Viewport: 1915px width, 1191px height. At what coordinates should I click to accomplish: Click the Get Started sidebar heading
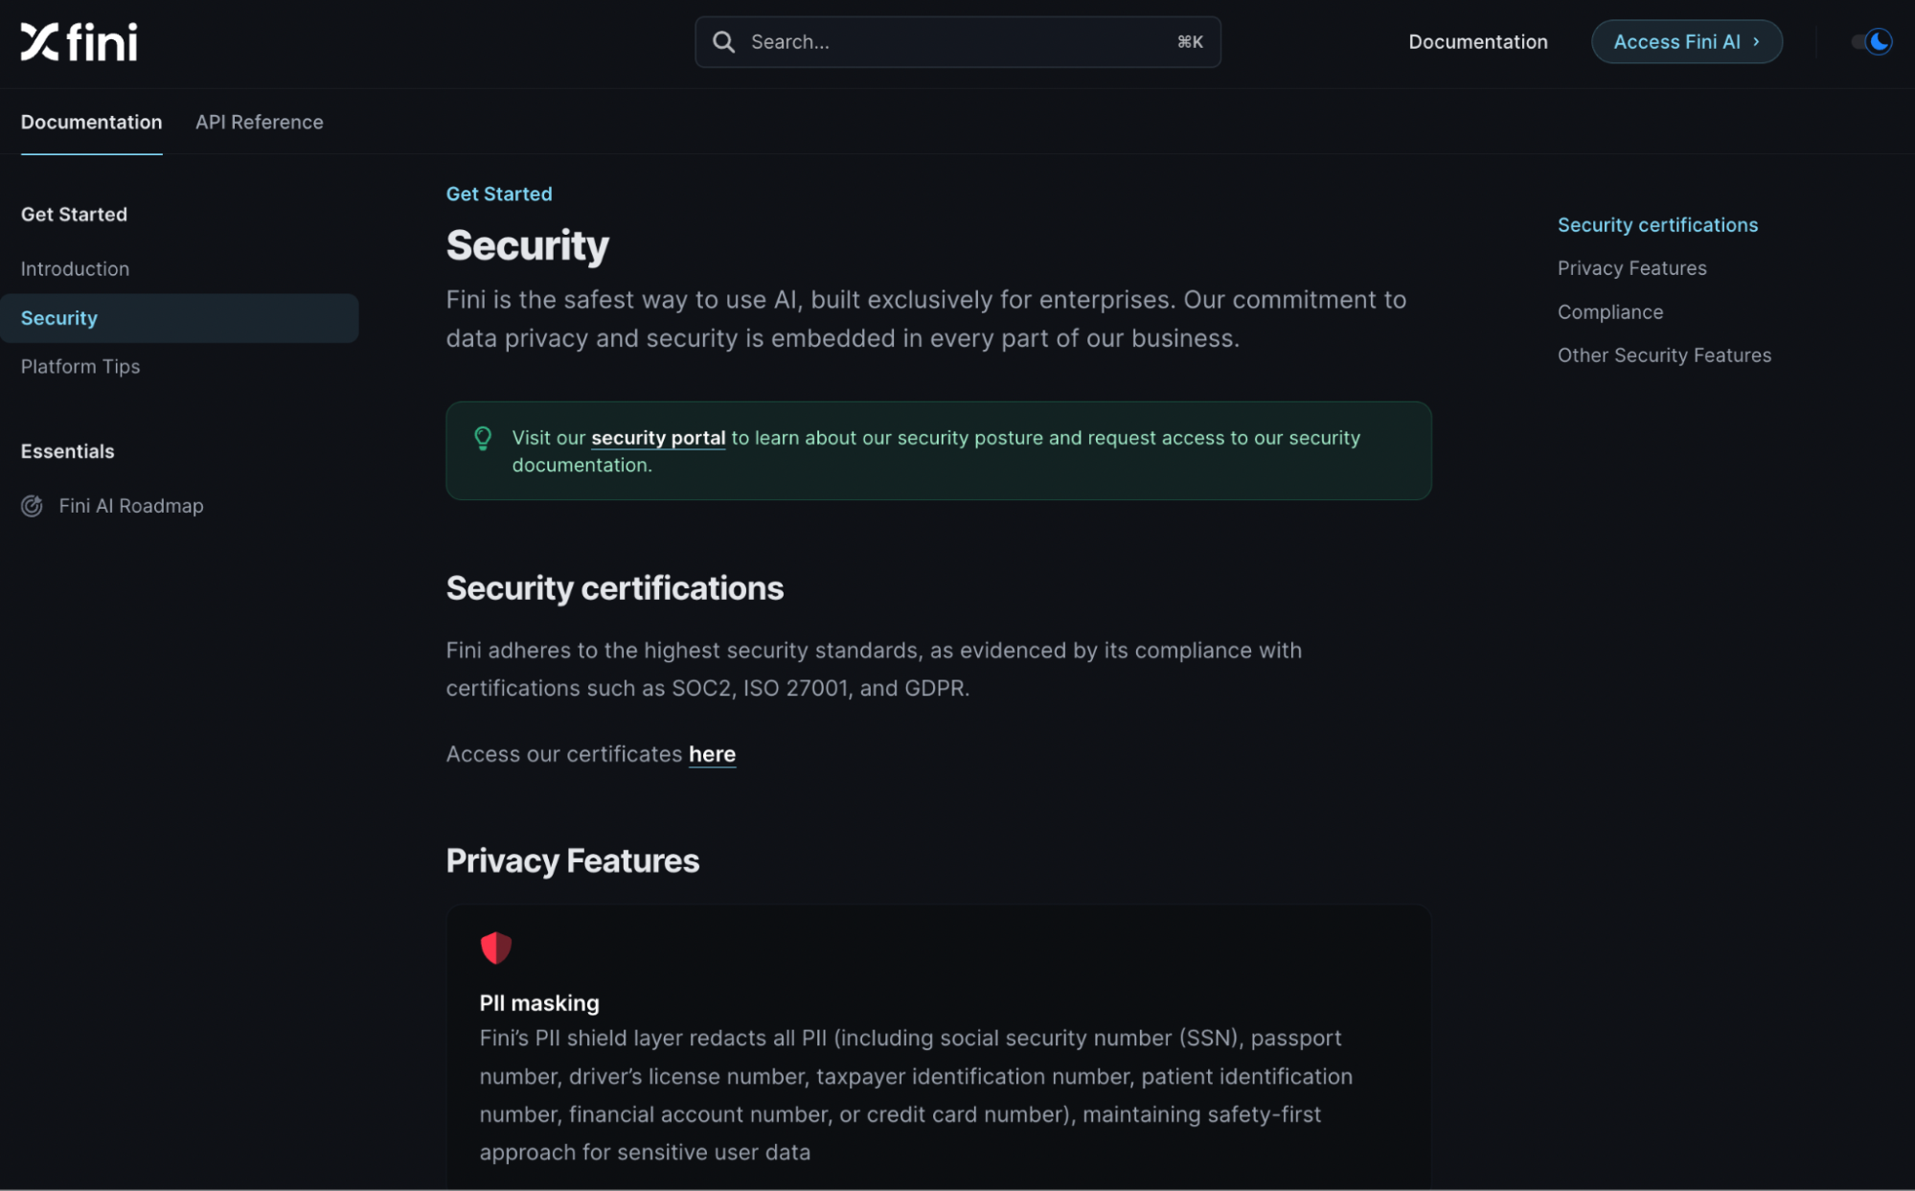(x=74, y=215)
